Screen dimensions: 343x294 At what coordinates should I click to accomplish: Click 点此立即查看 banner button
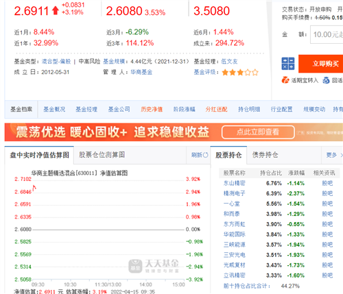pyautogui.click(x=258, y=132)
